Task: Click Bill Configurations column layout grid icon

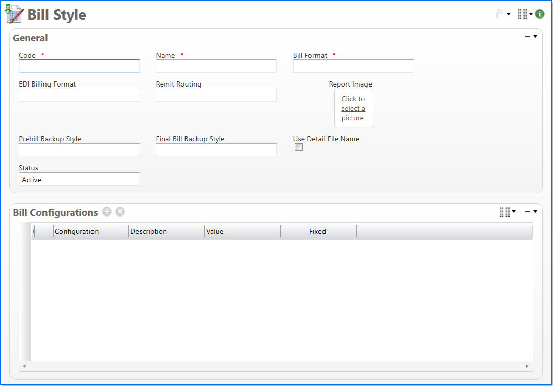Action: coord(504,212)
